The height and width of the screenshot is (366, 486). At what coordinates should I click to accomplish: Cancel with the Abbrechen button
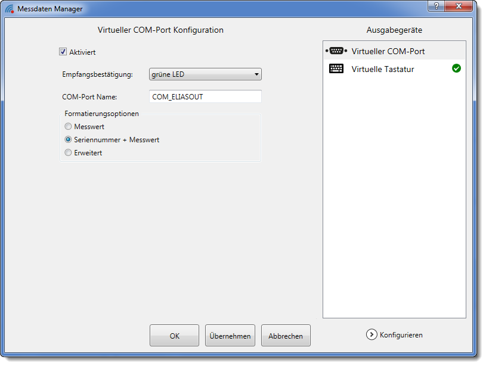point(286,336)
